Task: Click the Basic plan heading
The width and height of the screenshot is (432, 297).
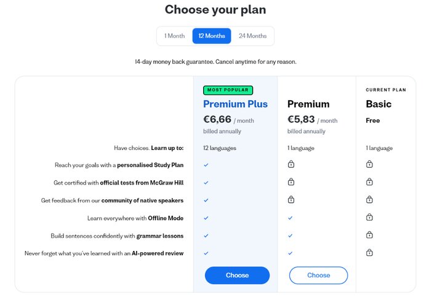Action: [x=378, y=104]
